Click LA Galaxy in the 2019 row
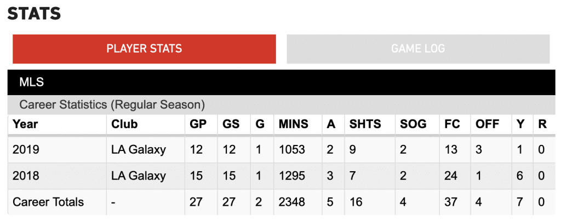This screenshot has height=221, width=561. tap(139, 149)
